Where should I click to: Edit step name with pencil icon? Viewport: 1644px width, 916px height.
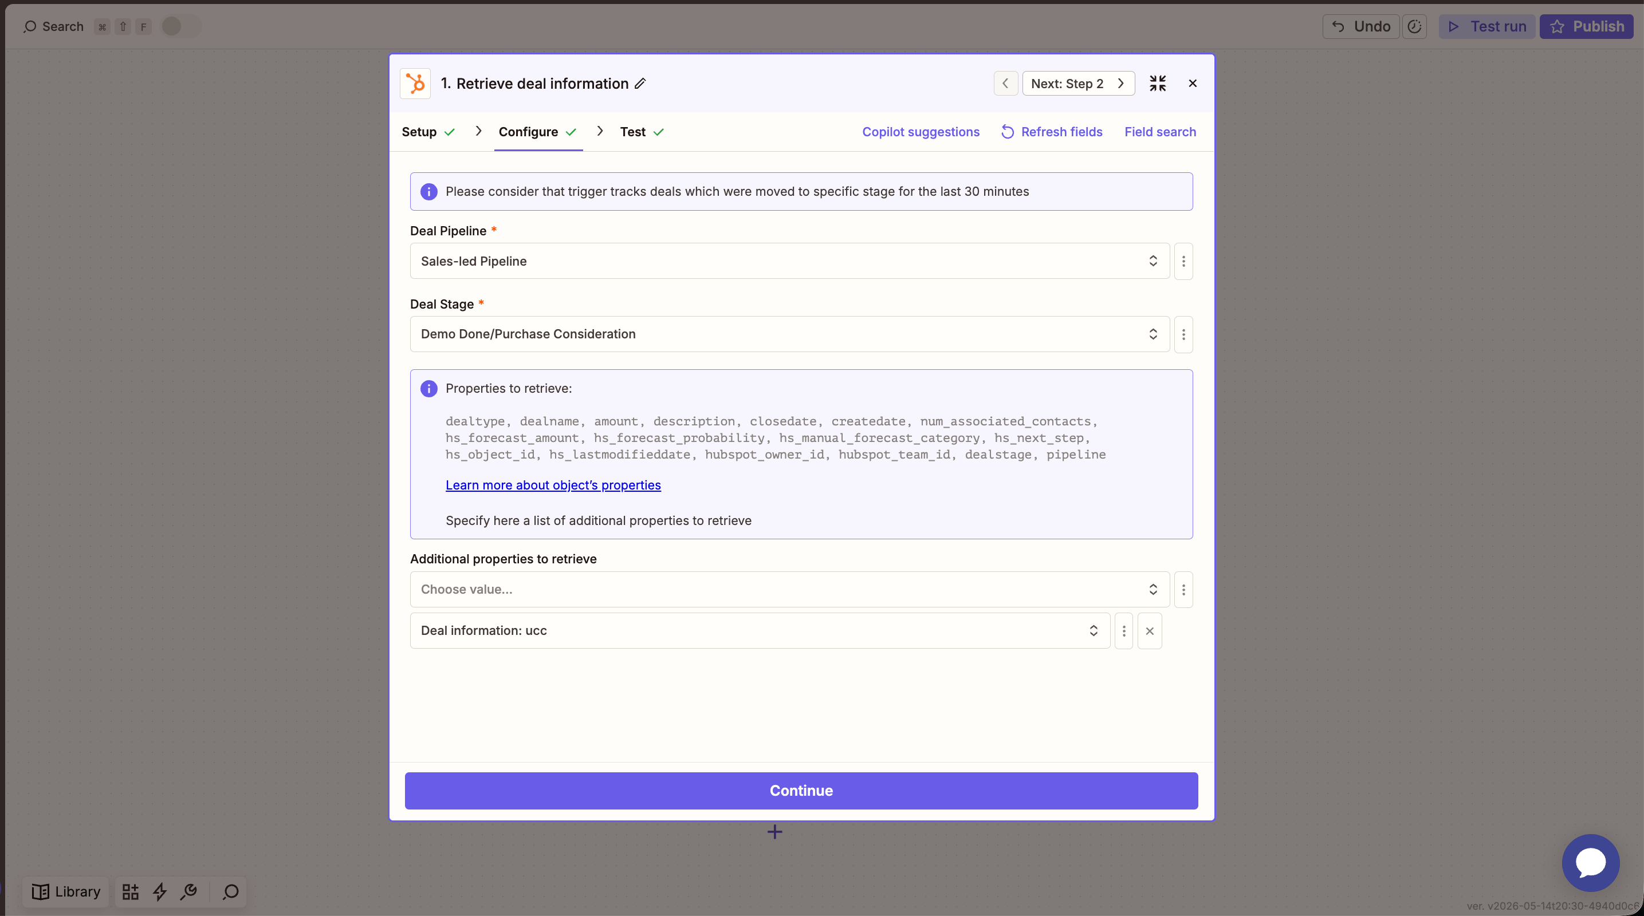(640, 84)
